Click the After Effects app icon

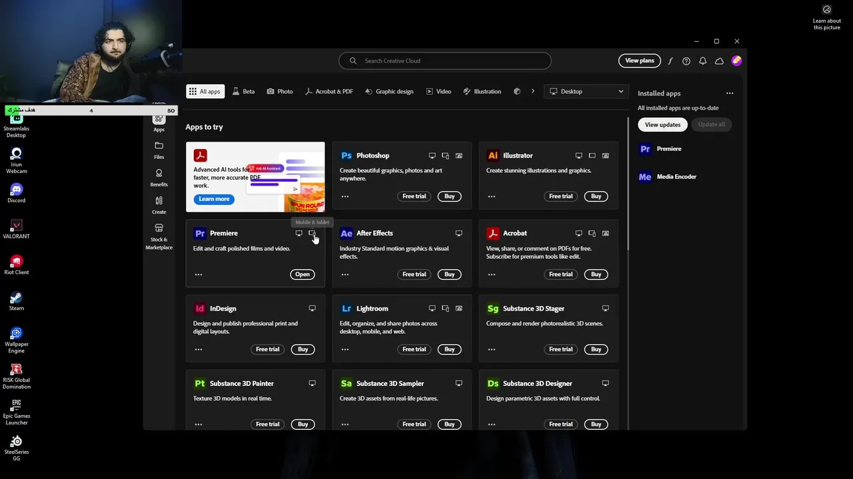(x=346, y=234)
